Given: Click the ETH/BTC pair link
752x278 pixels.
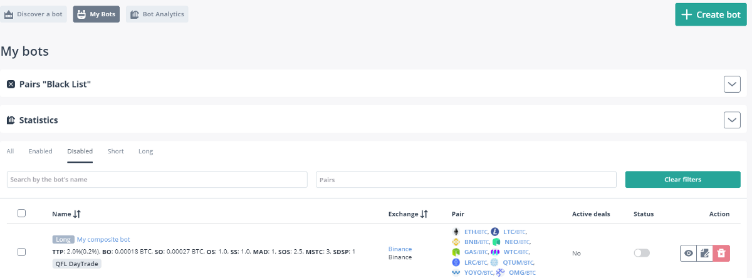Looking at the screenshot, I should point(476,232).
